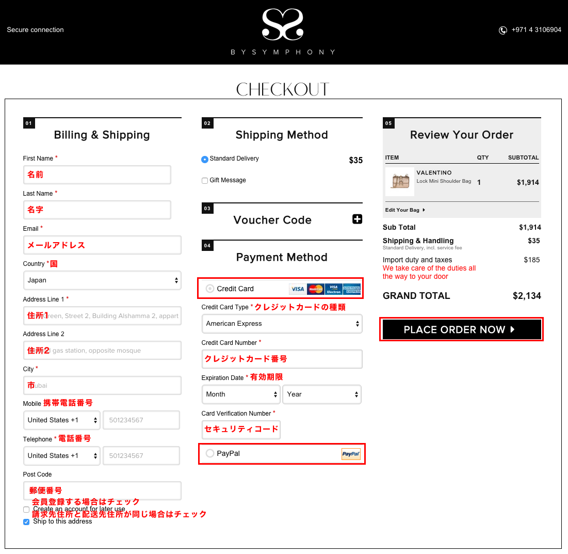568x554 pixels.
Task: Click the Visa card icon
Action: (298, 289)
